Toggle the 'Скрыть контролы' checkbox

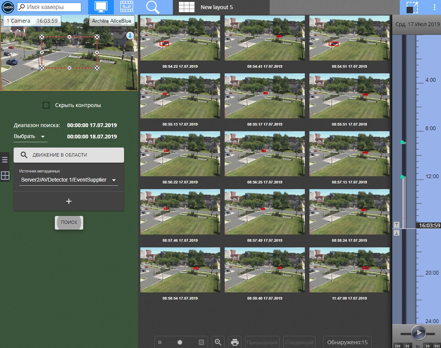[46, 105]
